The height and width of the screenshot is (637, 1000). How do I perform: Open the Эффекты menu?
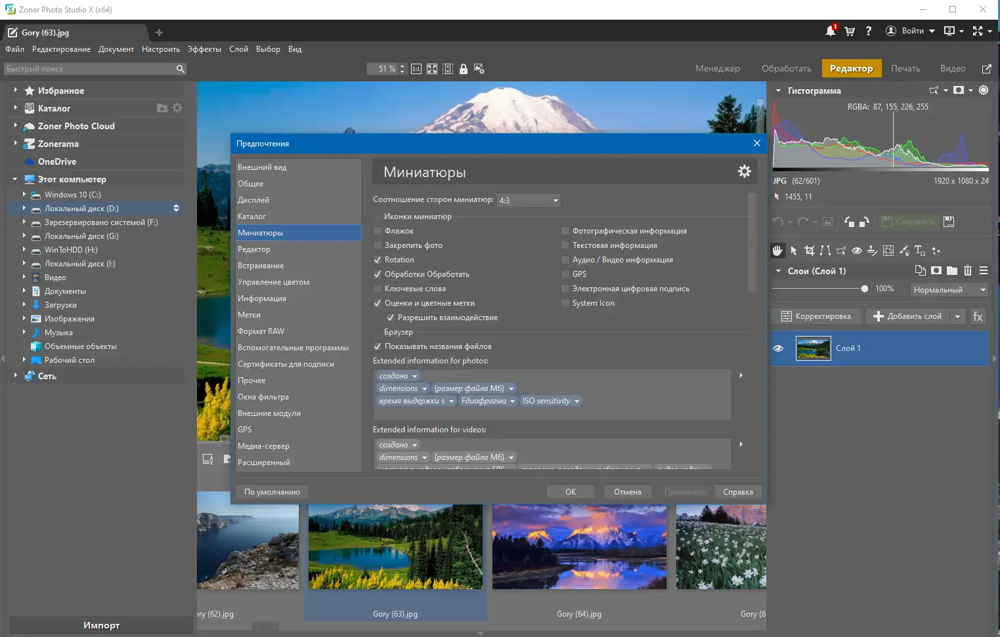click(204, 49)
